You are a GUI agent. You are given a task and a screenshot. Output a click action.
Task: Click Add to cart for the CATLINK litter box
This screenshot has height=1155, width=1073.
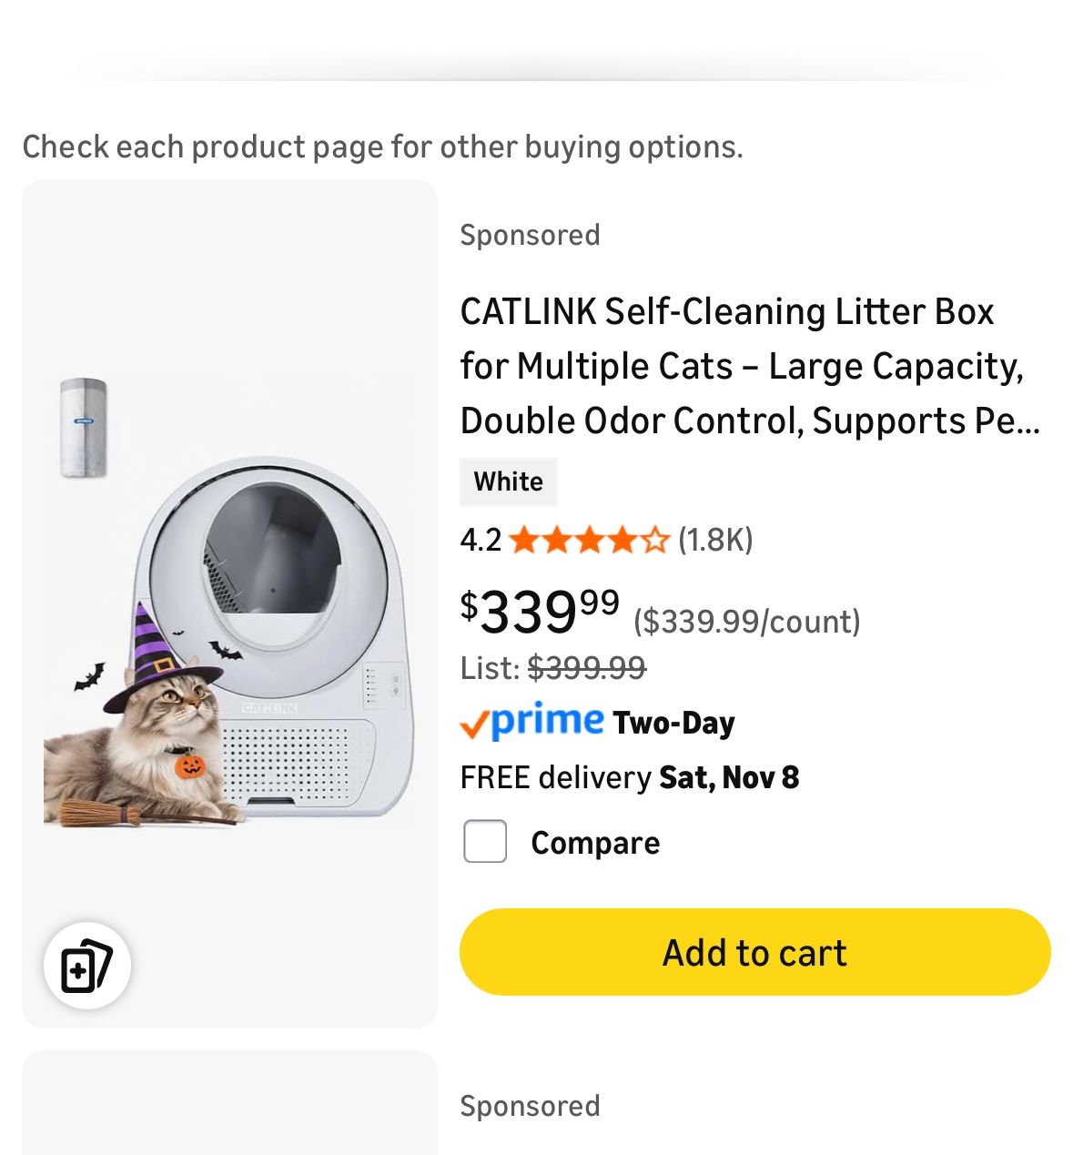754,952
